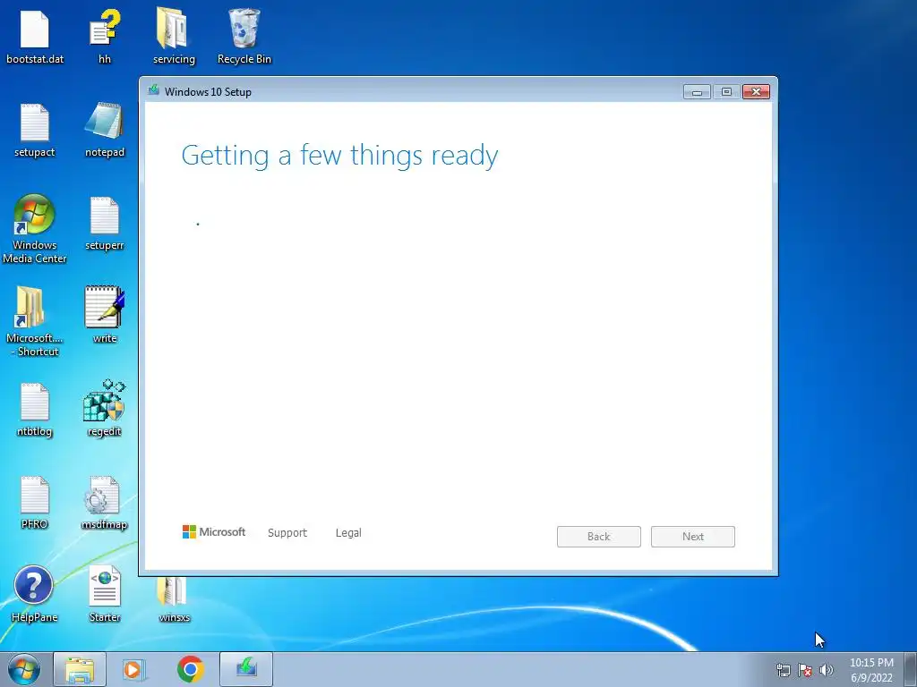Screen dimensions: 917x687
Task: Open the Support link
Action: point(287,532)
